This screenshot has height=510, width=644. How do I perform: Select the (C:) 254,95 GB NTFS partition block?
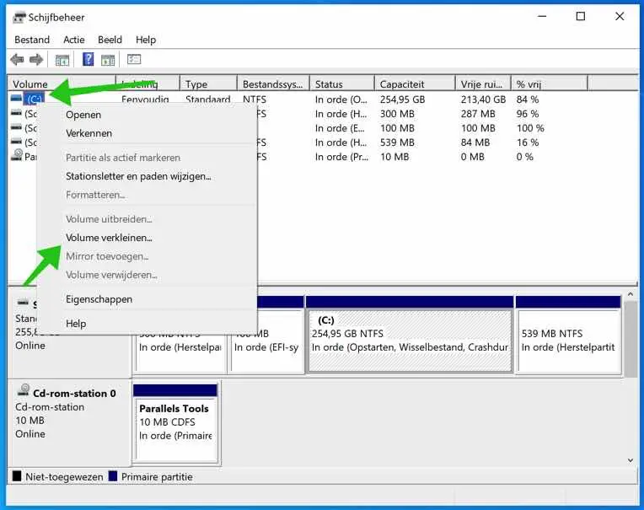[410, 341]
